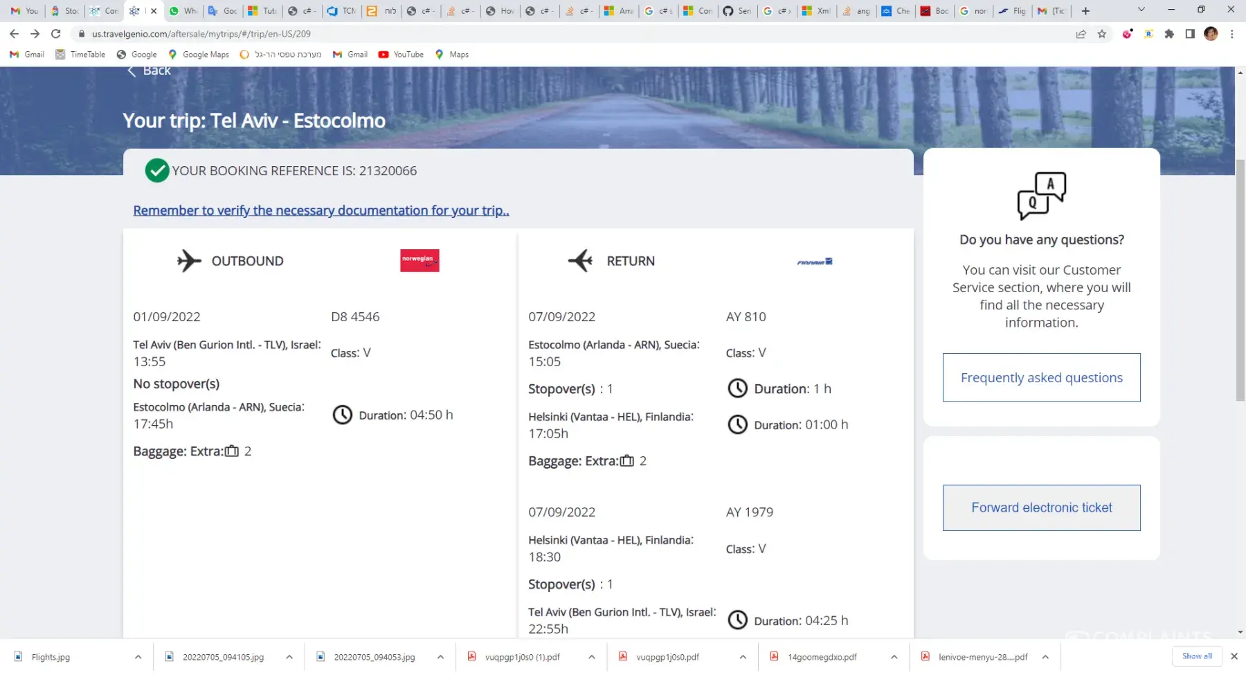
Task: Open the Chrome extensions puzzle icon
Action: [1169, 34]
